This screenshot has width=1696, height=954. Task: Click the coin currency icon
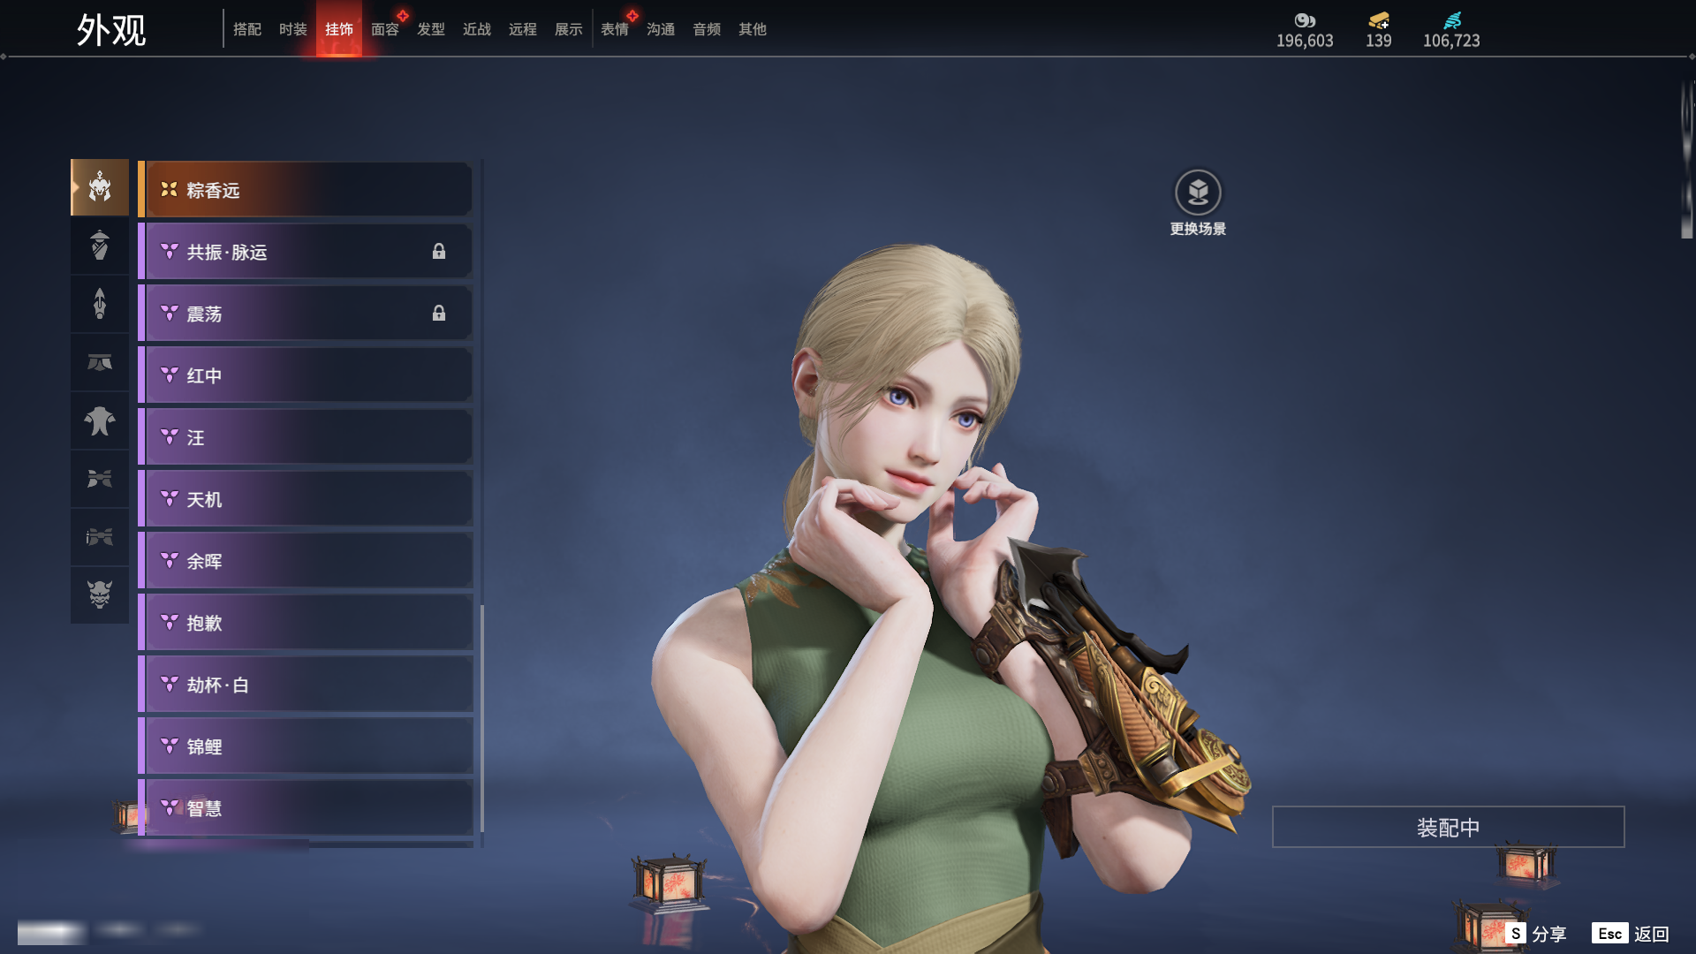coord(1305,20)
